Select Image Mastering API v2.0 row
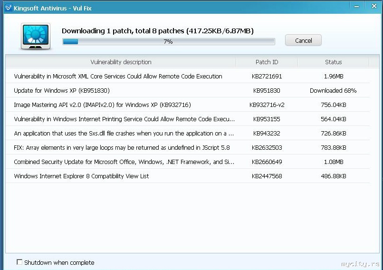The image size is (383, 270). point(188,105)
